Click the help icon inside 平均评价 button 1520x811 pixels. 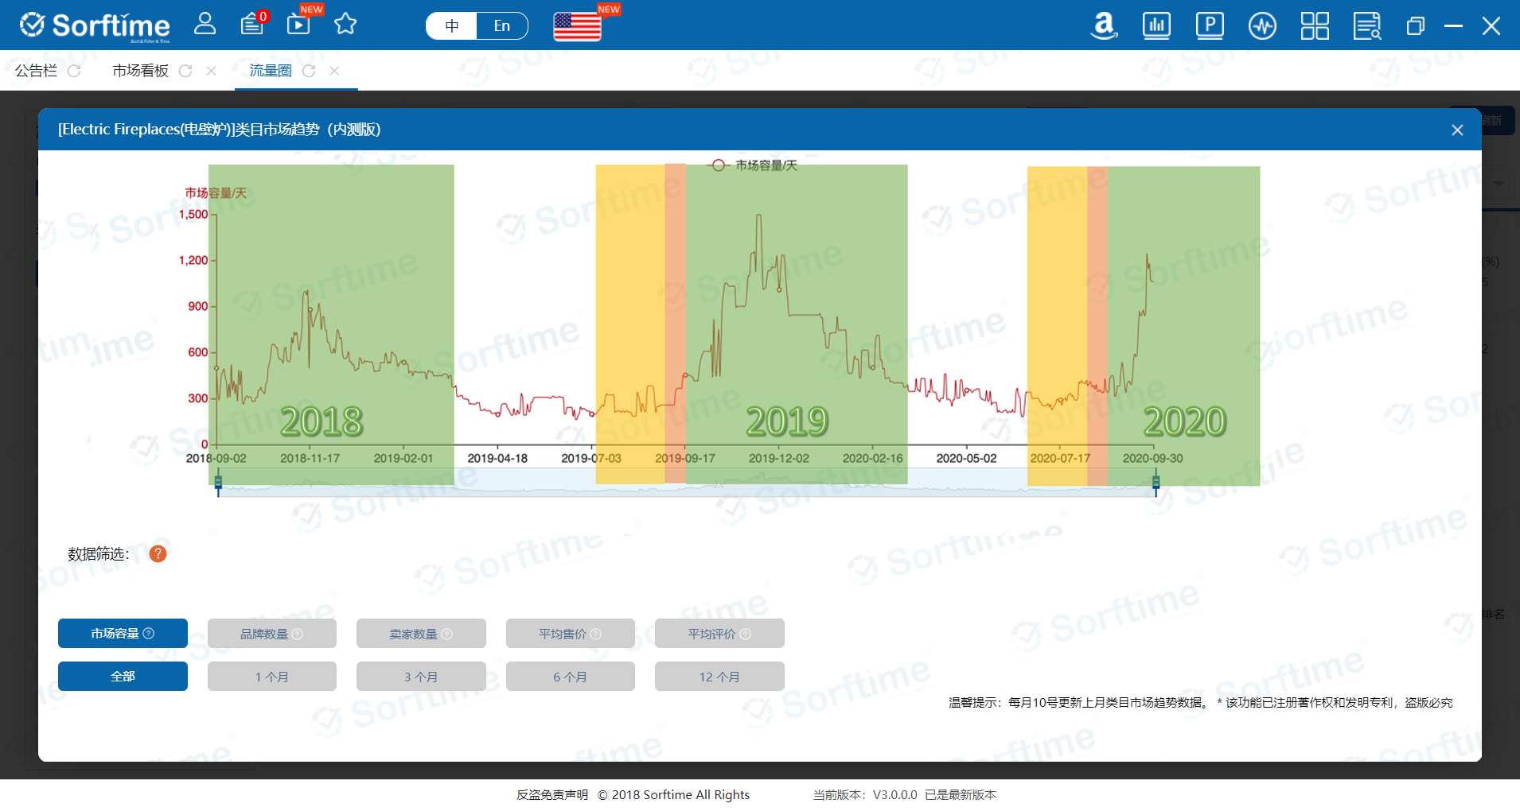[745, 634]
